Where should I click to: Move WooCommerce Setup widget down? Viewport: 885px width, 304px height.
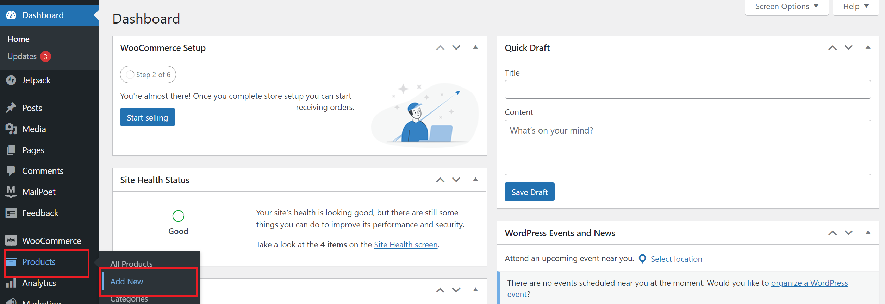click(456, 48)
